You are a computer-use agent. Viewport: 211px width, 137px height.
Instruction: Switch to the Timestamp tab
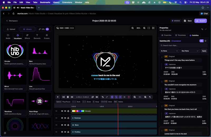(x=180, y=35)
